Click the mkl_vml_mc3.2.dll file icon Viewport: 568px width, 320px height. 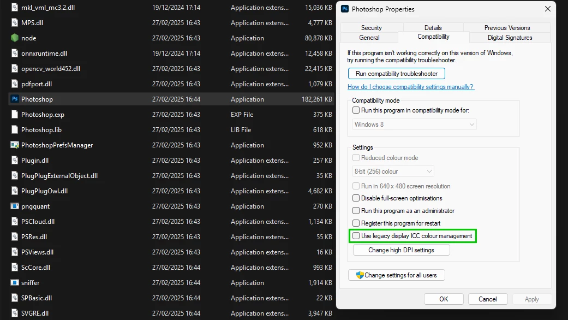15,7
